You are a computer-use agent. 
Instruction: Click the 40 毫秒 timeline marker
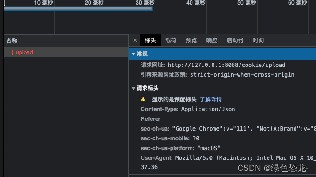196,3
